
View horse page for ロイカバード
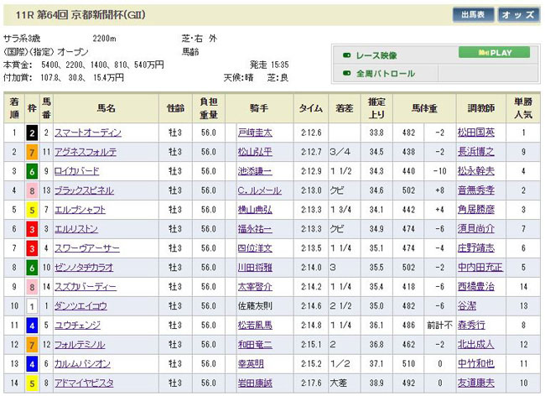[x=77, y=171]
